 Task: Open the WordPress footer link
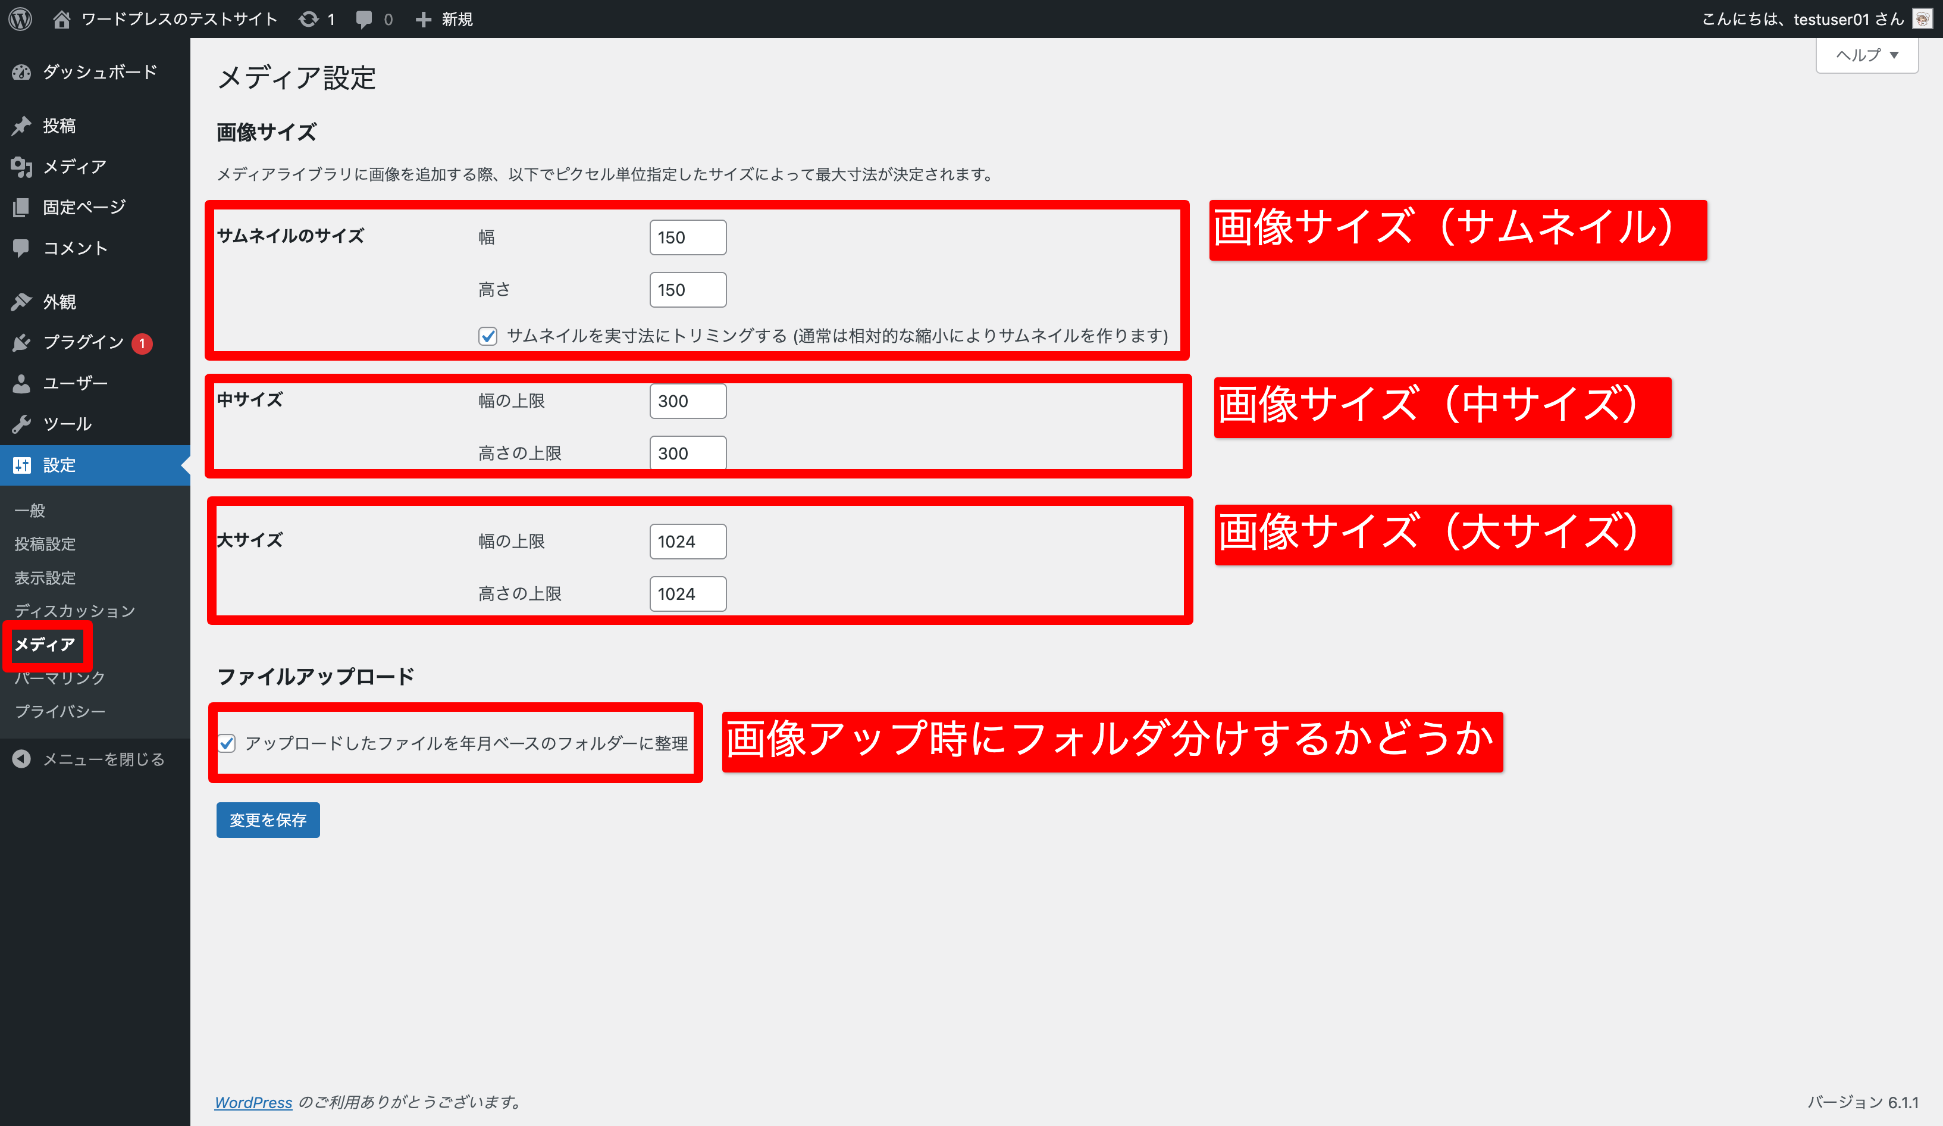(253, 1103)
